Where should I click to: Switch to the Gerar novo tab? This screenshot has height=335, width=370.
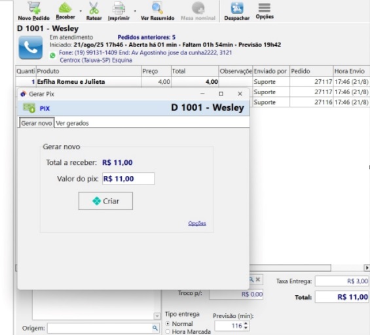click(x=37, y=123)
